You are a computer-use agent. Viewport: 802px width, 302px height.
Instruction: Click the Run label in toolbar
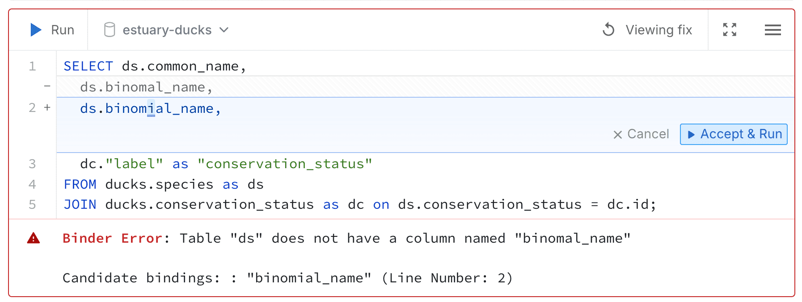63,30
